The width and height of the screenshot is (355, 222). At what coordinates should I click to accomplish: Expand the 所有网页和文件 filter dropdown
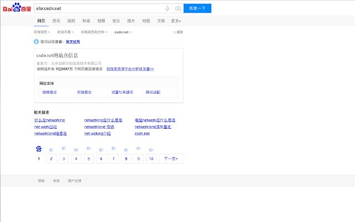click(94, 32)
